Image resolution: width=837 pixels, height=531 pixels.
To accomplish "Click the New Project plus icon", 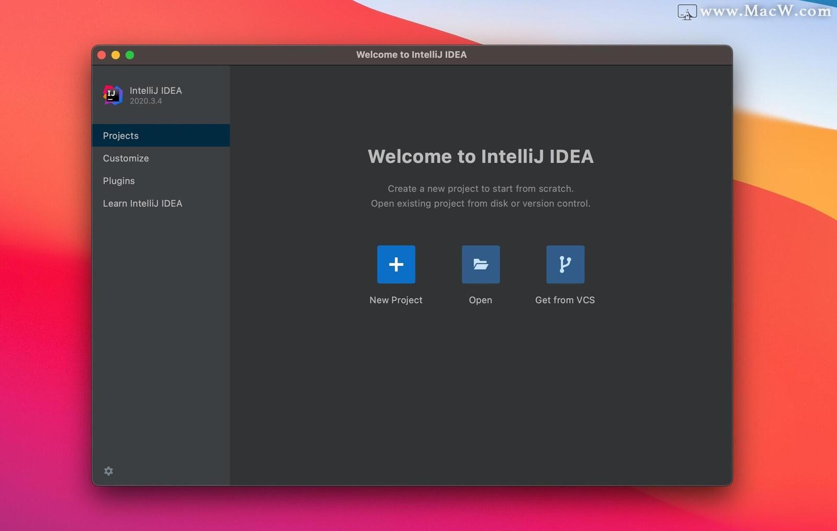I will [396, 264].
